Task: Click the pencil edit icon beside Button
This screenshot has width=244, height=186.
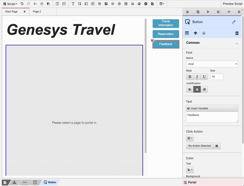Action: [x=234, y=22]
